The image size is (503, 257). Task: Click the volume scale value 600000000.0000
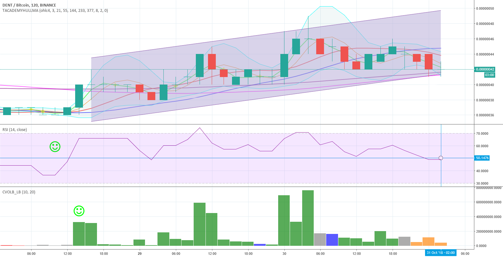[x=489, y=202]
